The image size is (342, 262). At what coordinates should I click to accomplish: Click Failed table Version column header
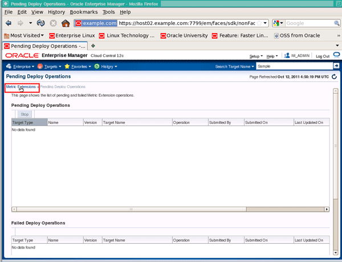(93, 240)
